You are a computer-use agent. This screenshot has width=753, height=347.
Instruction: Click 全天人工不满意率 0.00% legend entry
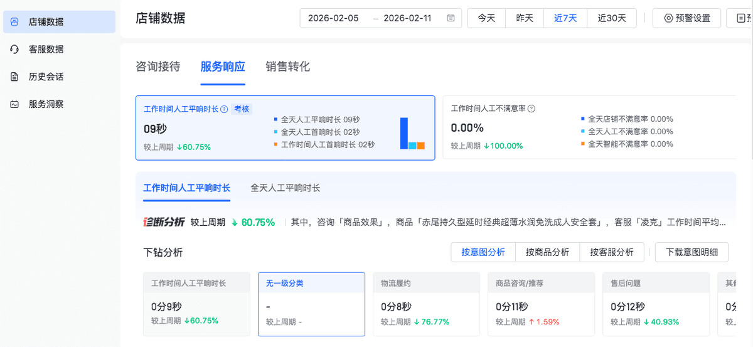click(x=627, y=132)
